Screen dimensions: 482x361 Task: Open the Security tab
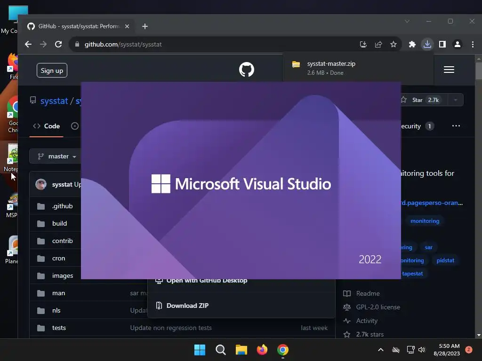click(418, 126)
